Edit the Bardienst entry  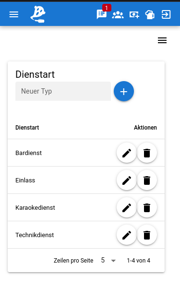click(x=127, y=153)
